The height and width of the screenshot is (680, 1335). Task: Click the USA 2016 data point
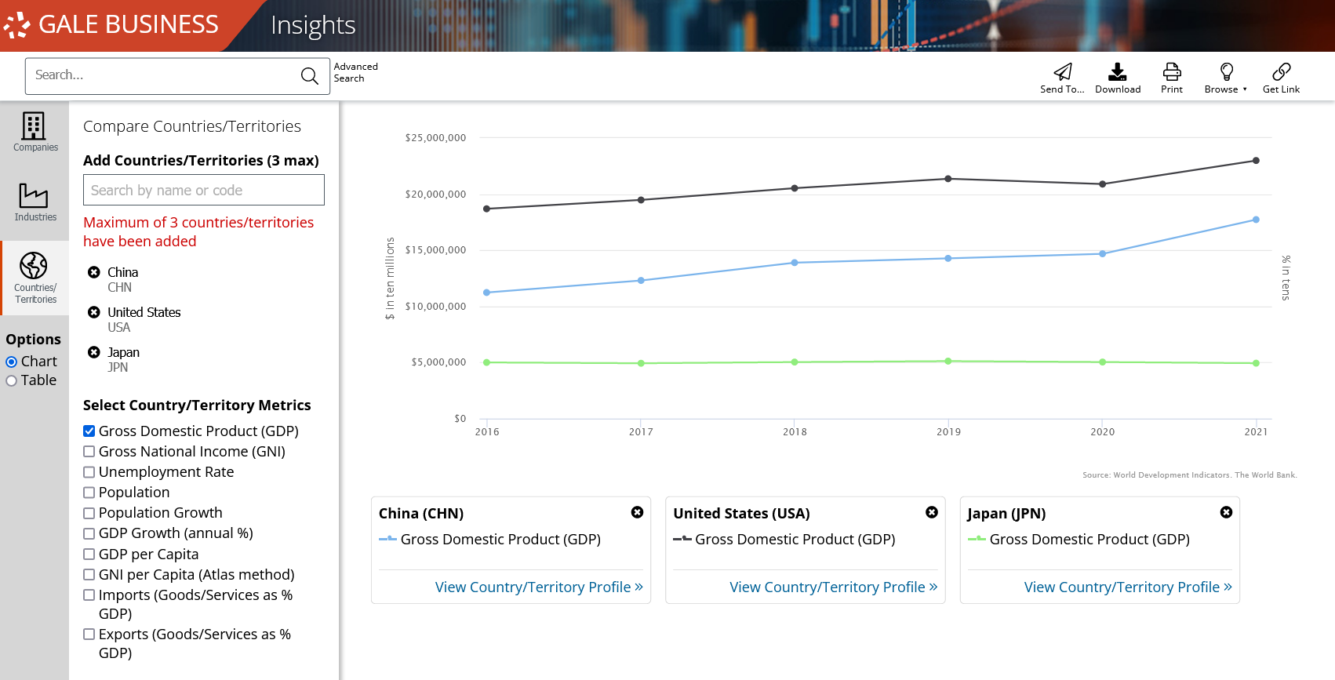487,209
